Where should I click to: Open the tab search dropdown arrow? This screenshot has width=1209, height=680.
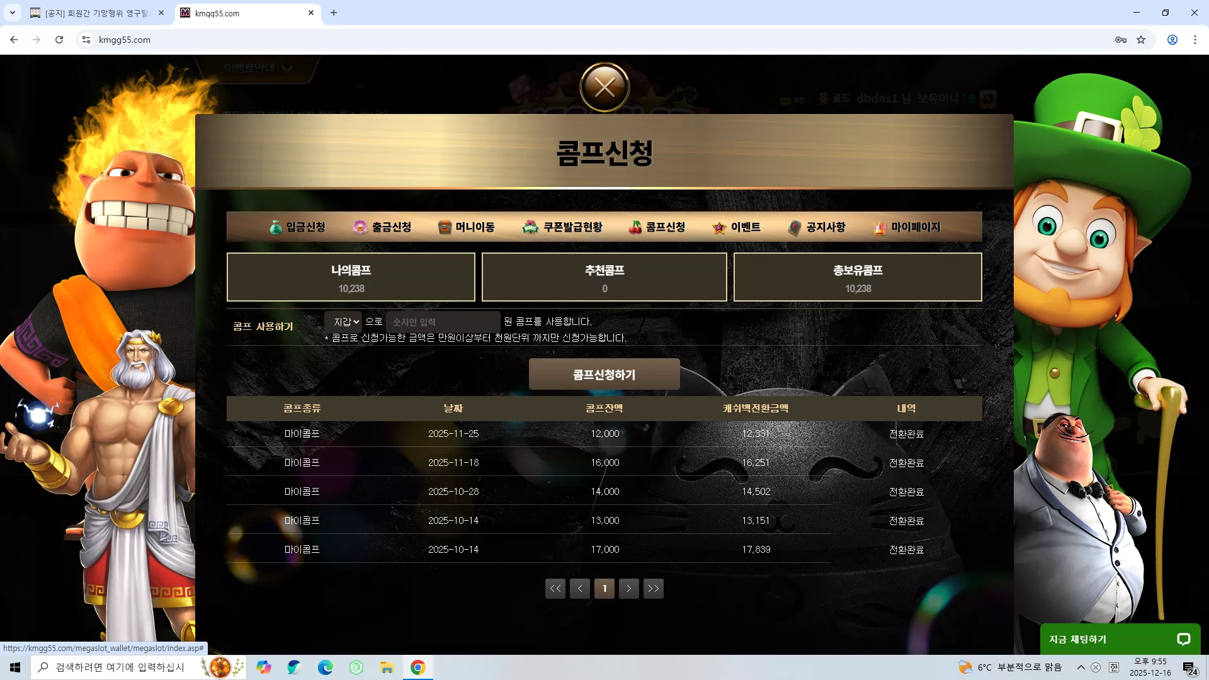pos(13,13)
